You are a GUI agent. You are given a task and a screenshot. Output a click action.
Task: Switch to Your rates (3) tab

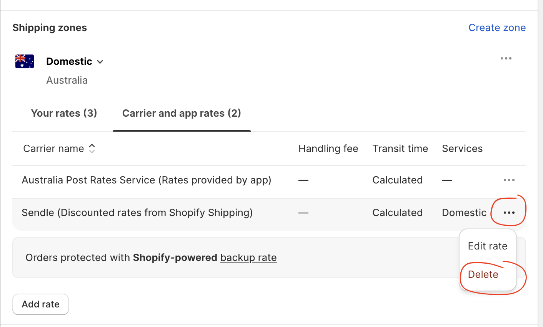[x=64, y=113]
